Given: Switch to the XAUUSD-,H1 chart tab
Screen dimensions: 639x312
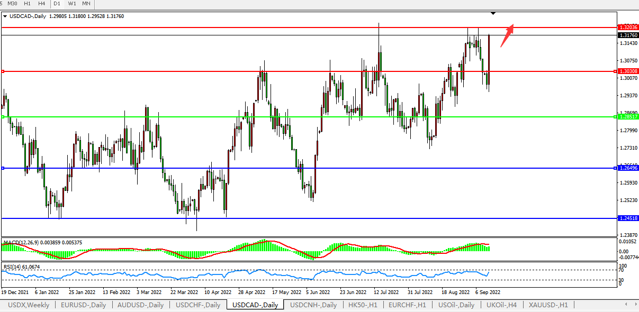Looking at the screenshot, I should tap(548, 305).
